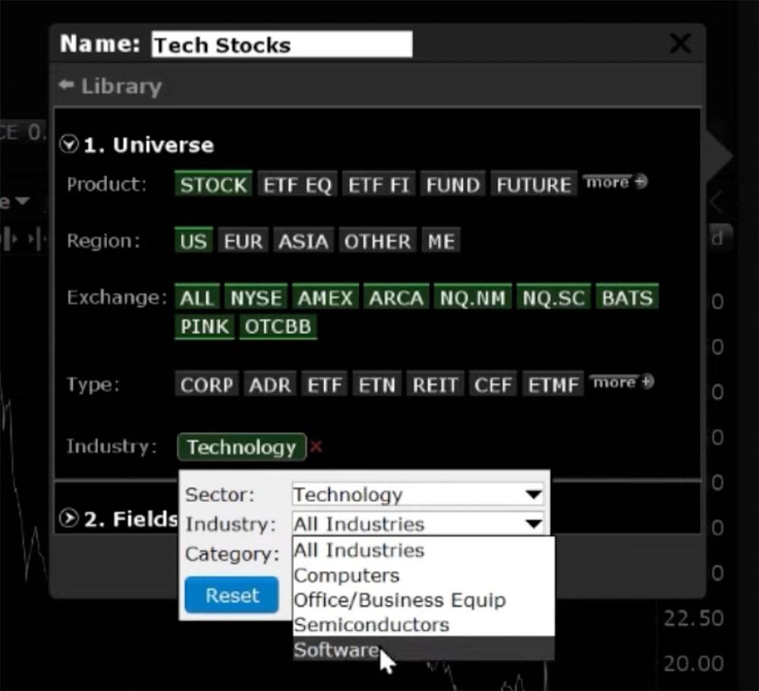Deselect the STOCK product filter
Image resolution: width=759 pixels, height=691 pixels.
(x=213, y=184)
